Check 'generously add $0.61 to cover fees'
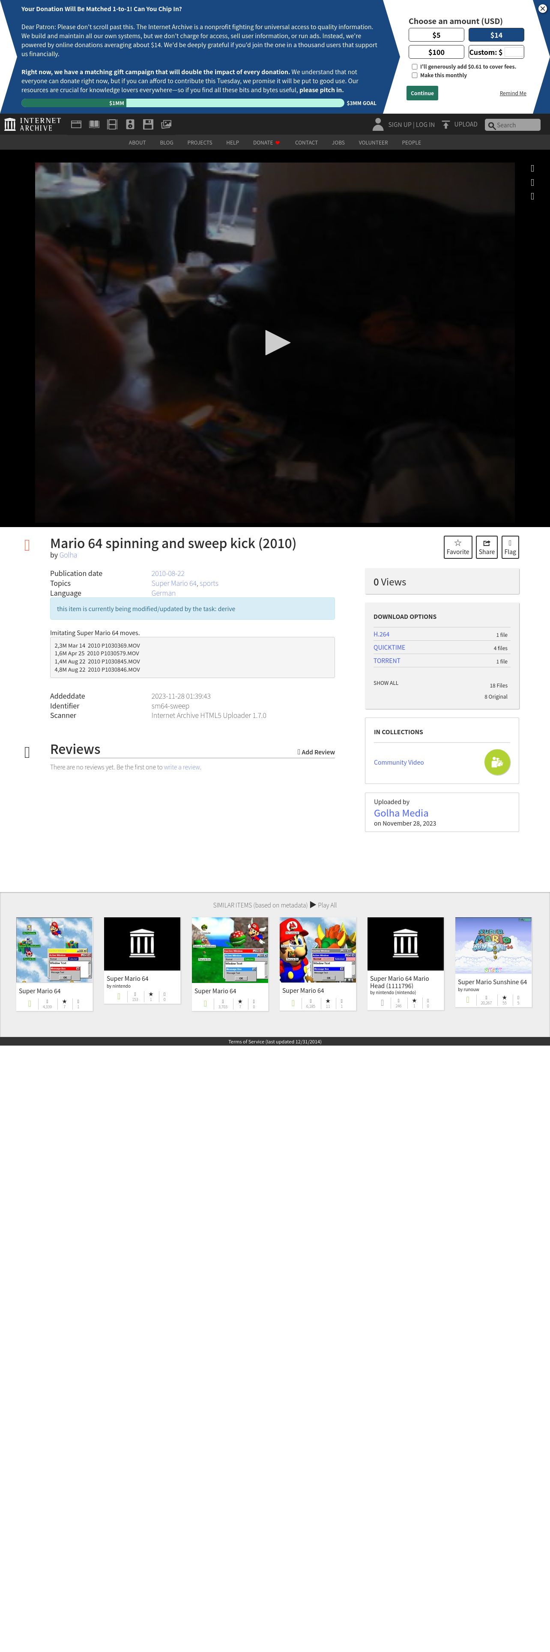Viewport: 550px width, 1652px height. click(x=415, y=67)
